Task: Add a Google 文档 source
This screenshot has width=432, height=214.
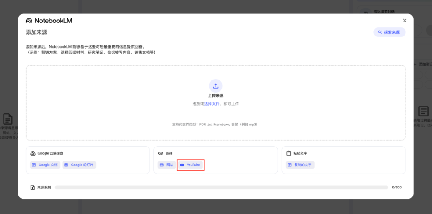Action: (x=45, y=165)
